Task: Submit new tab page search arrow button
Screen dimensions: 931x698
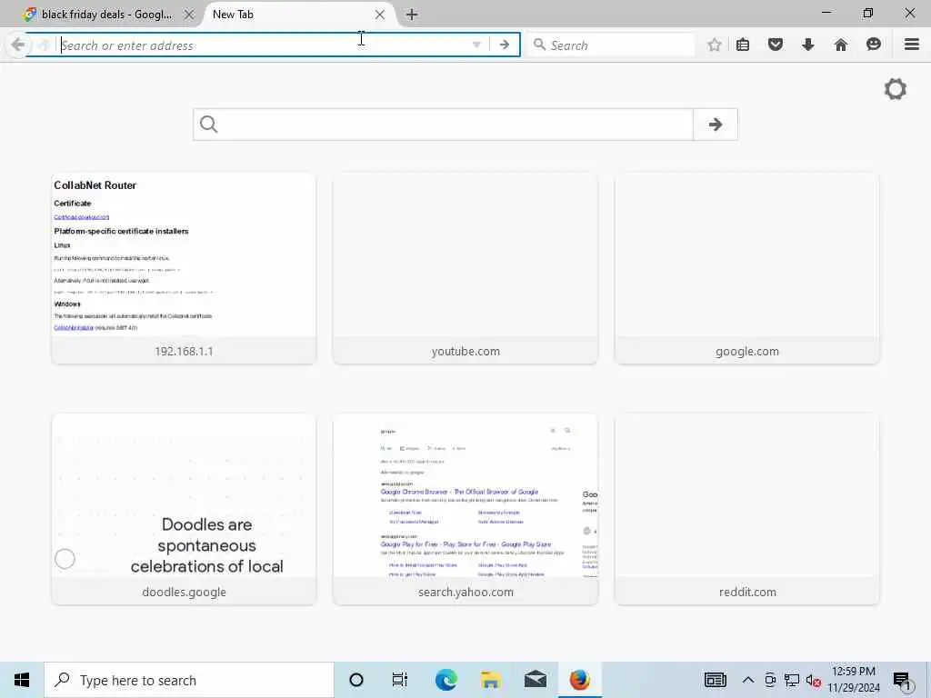Action: (716, 125)
